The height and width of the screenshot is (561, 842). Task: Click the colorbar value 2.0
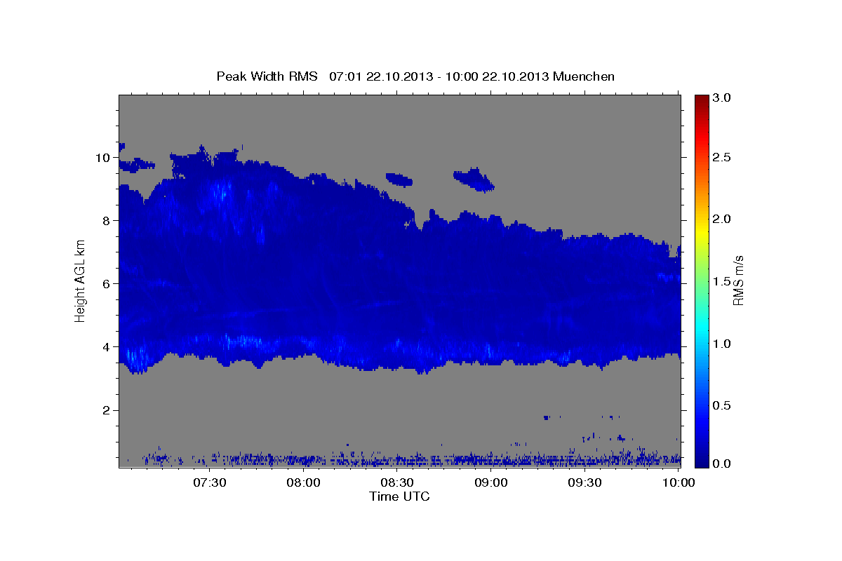point(723,219)
